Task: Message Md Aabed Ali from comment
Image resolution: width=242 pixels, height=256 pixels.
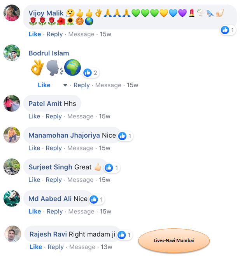Action: (81, 212)
